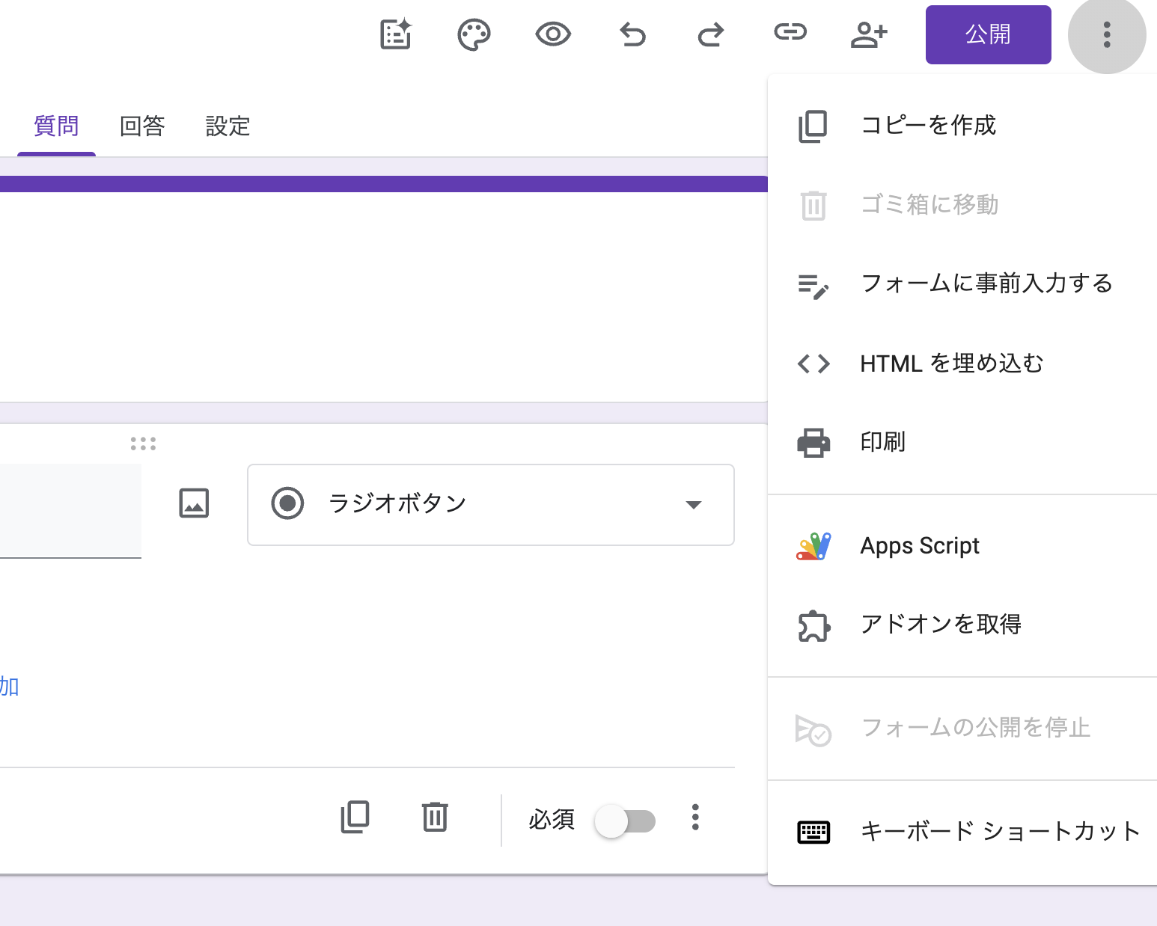Redo the last action
1157x926 pixels.
711,34
